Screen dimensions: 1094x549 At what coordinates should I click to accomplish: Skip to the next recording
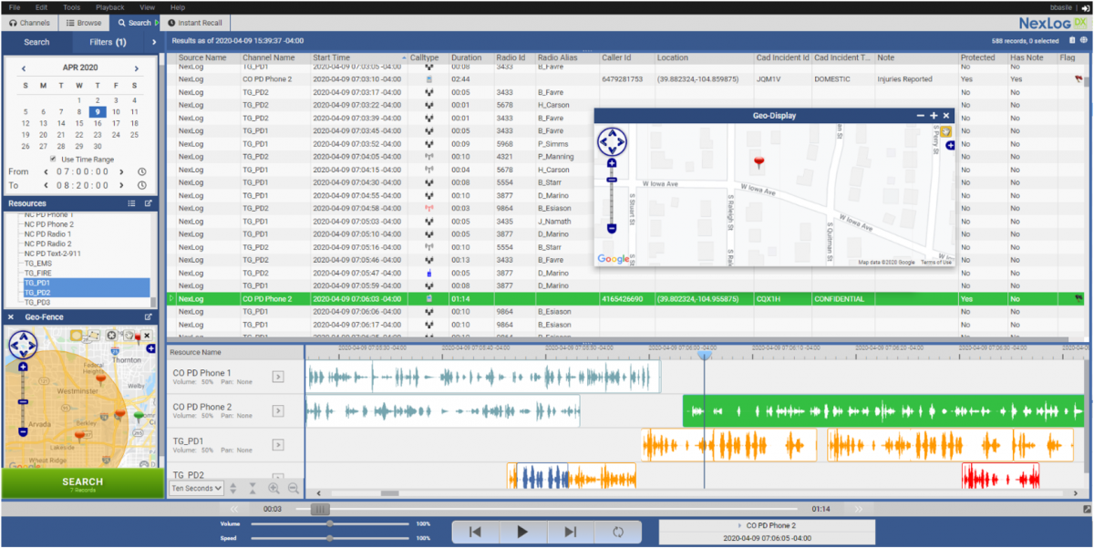[570, 532]
